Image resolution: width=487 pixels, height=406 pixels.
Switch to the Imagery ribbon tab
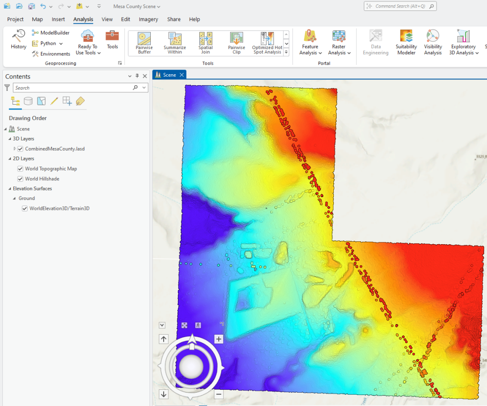[x=148, y=19]
